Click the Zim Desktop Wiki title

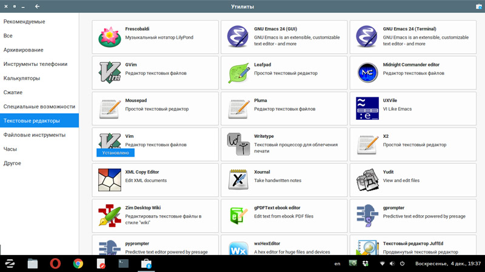point(143,208)
